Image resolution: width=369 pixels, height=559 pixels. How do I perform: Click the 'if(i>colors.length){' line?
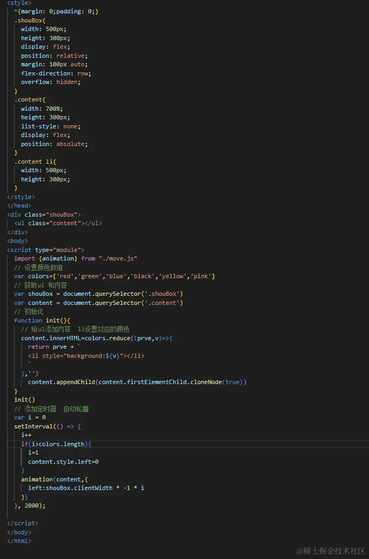[56, 444]
